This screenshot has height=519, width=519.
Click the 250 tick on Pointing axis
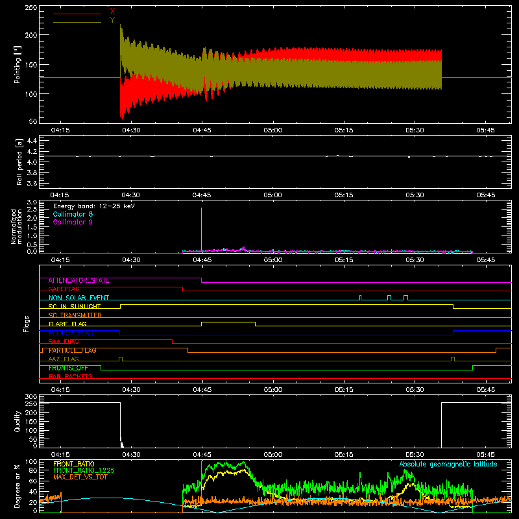pyautogui.click(x=31, y=8)
